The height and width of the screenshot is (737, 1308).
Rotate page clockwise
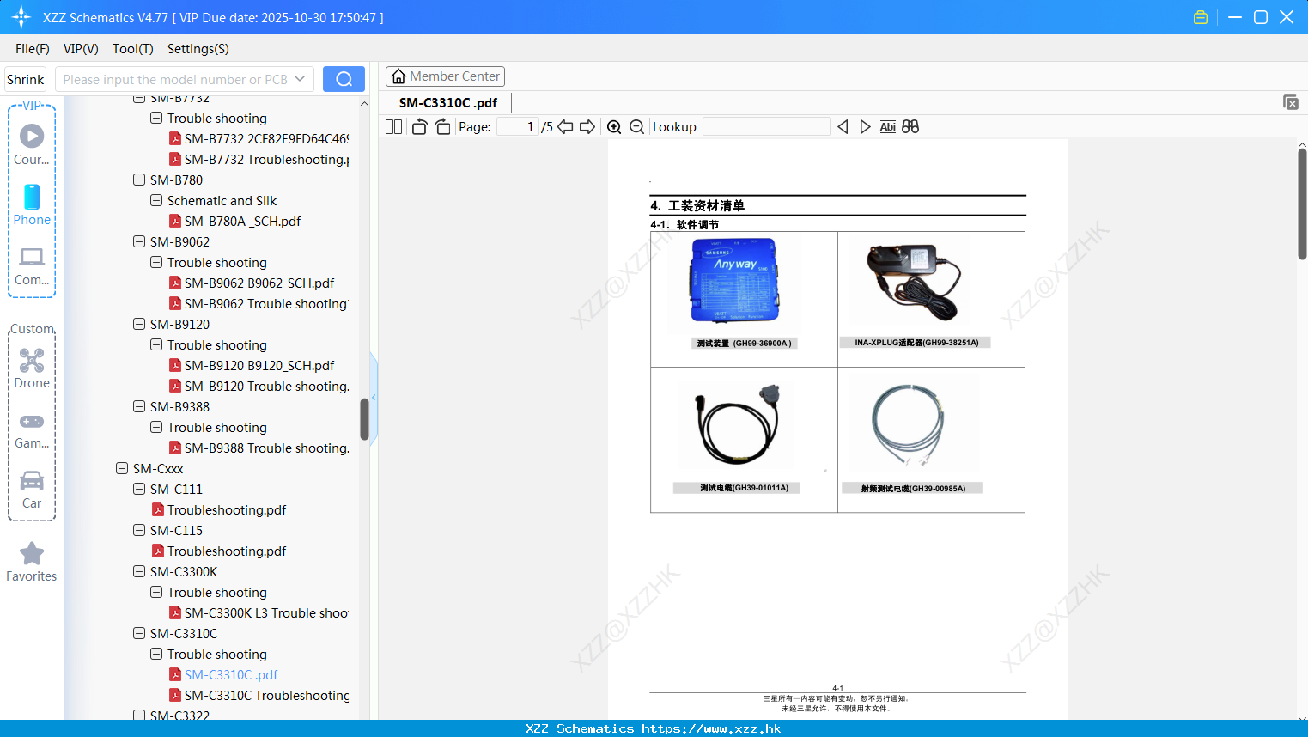442,126
